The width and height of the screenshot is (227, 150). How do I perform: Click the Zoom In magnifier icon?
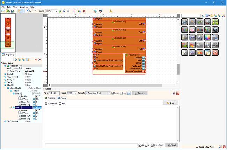(x=60, y=11)
